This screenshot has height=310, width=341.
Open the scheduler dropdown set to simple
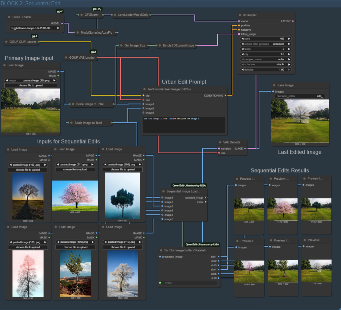[x=266, y=65]
